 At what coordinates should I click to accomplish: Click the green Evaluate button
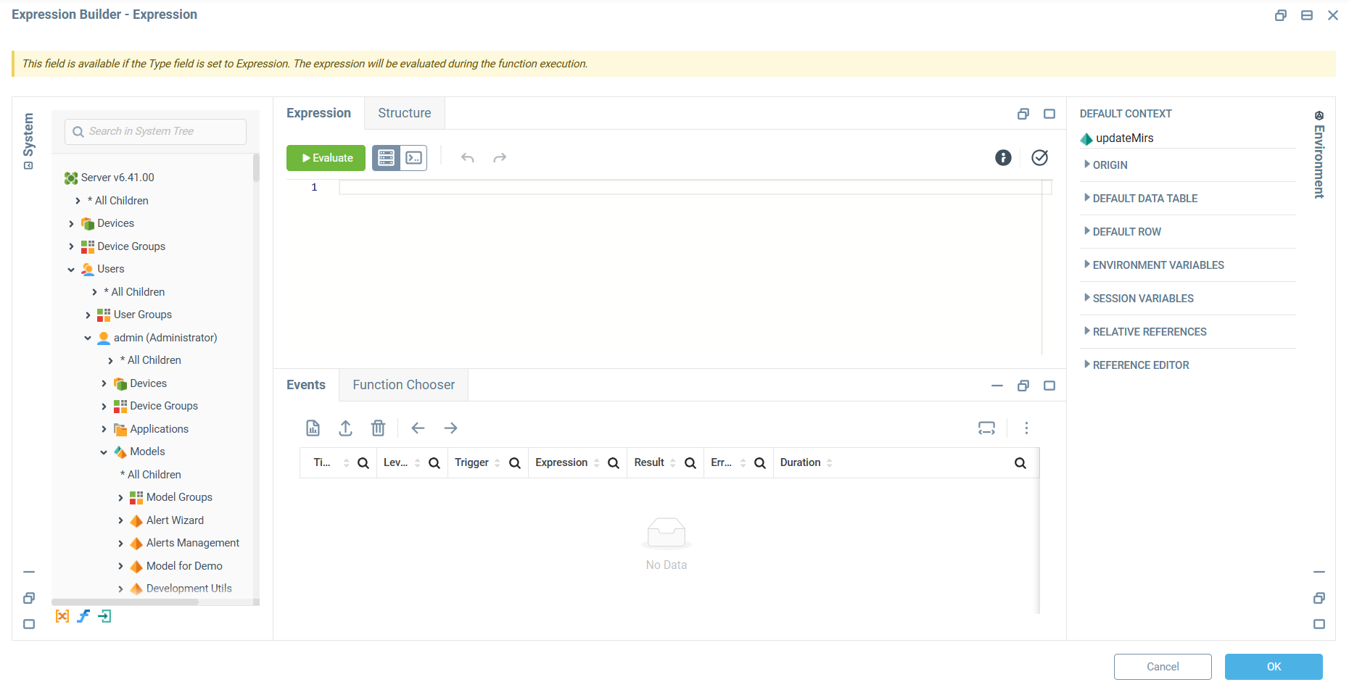(x=326, y=158)
